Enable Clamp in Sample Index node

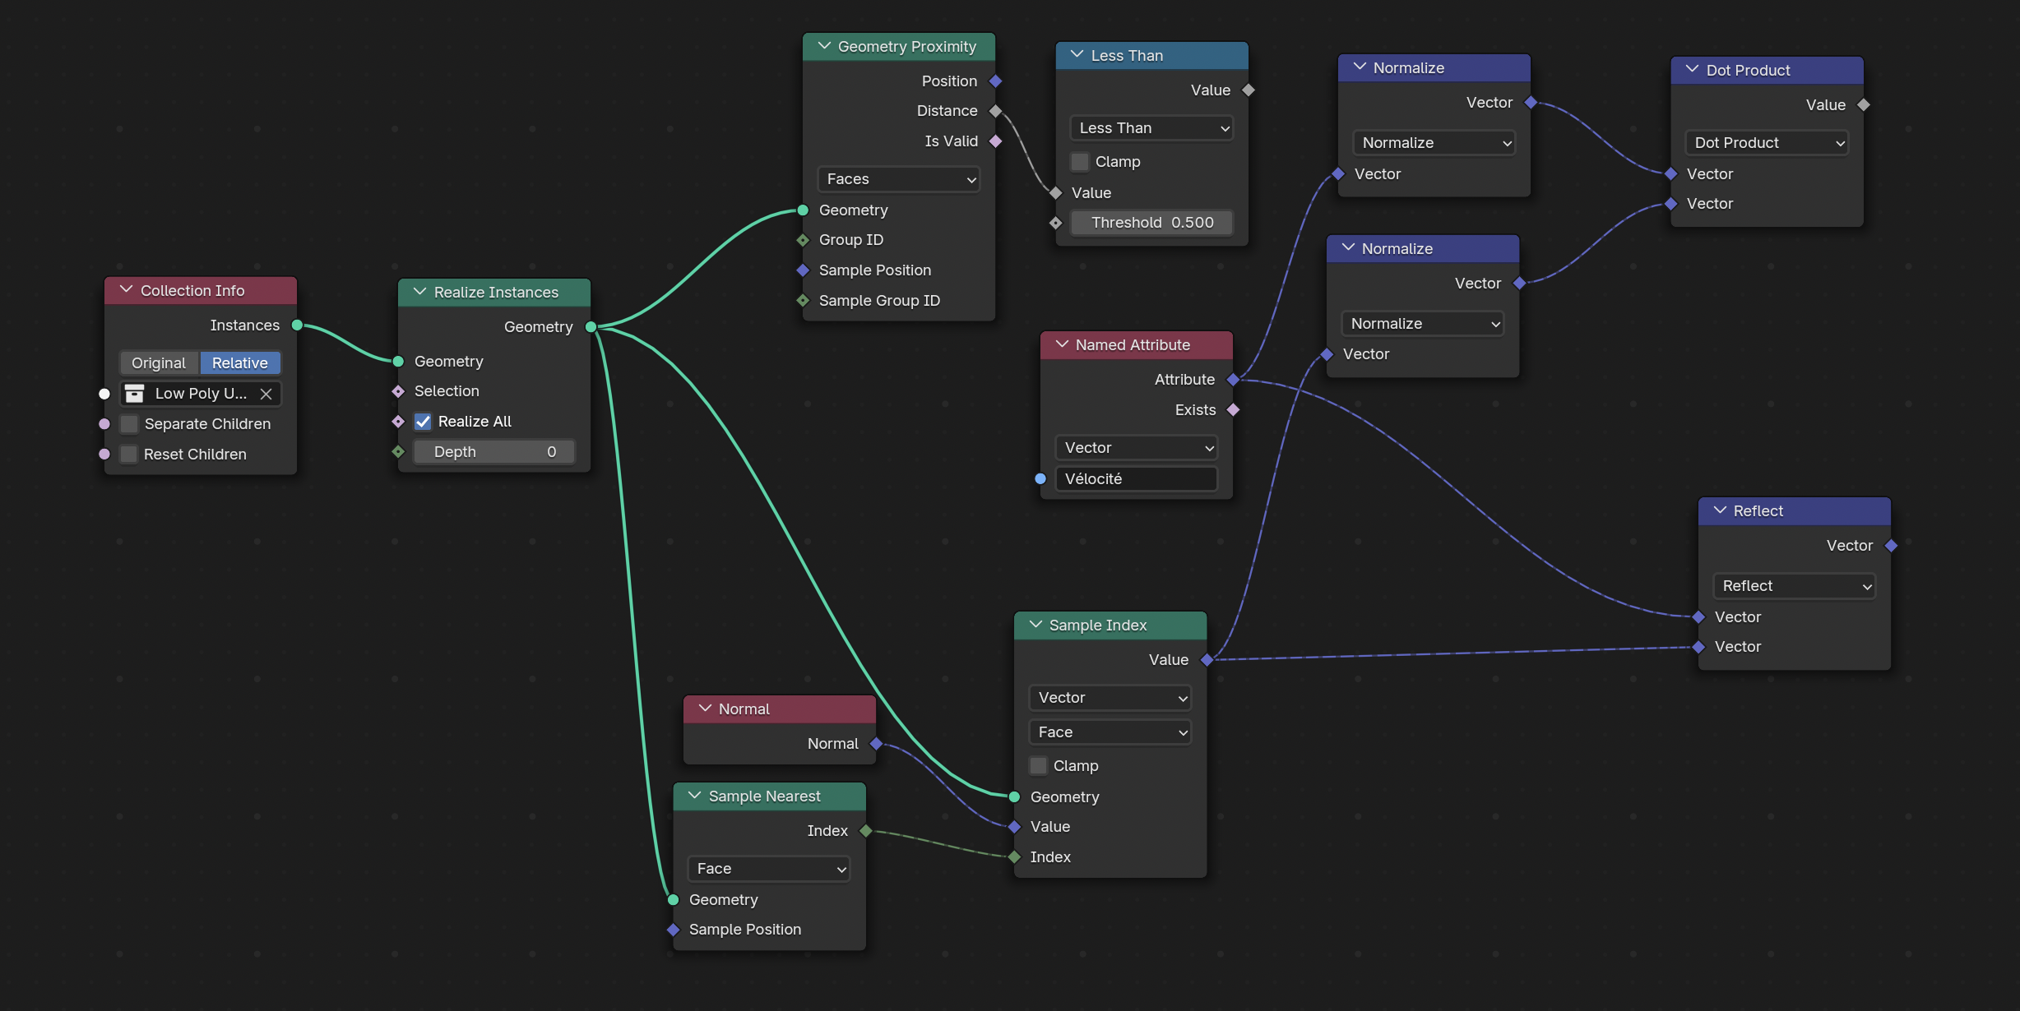(1038, 766)
